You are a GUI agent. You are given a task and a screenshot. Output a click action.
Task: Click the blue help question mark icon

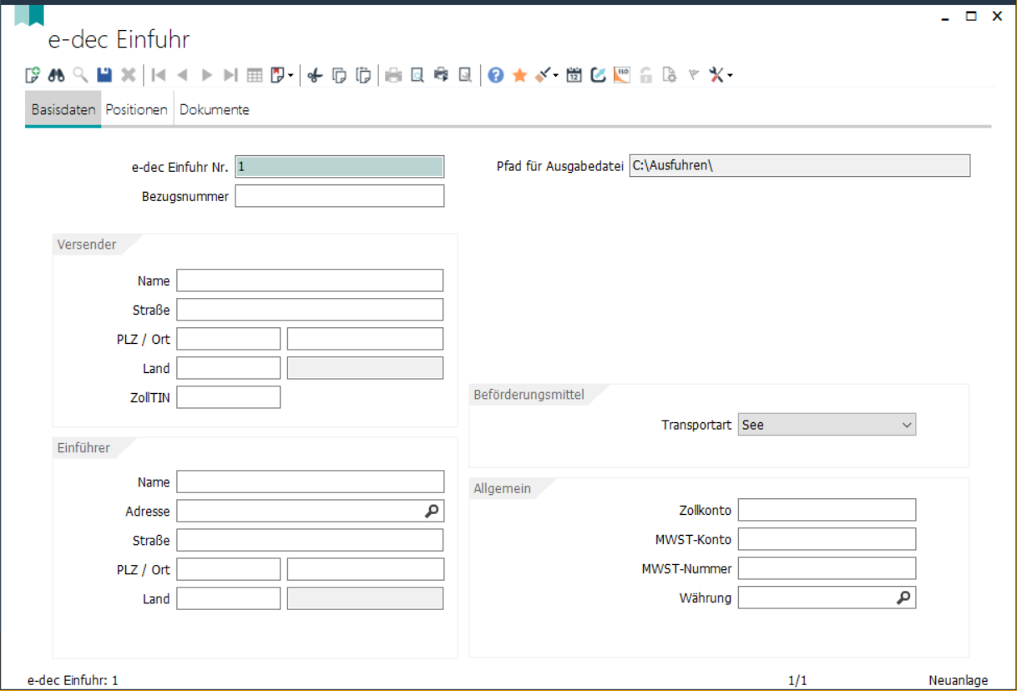495,75
